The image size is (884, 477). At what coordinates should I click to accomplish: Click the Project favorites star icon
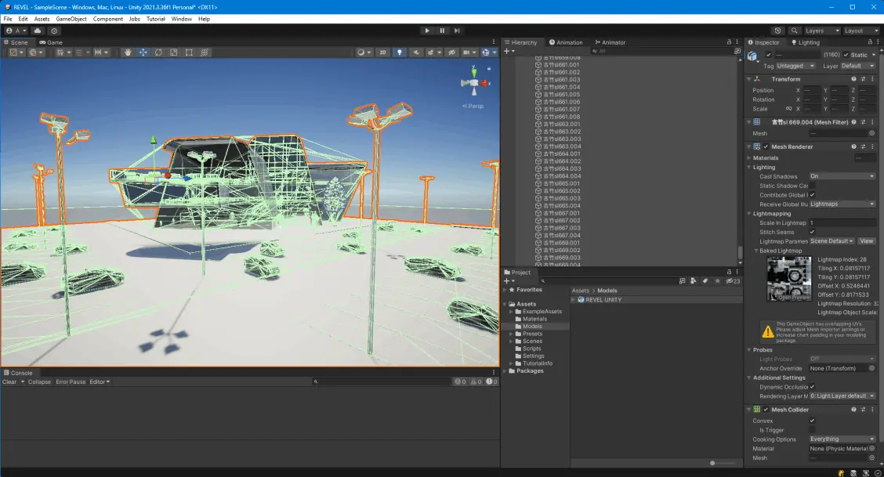pyautogui.click(x=717, y=281)
